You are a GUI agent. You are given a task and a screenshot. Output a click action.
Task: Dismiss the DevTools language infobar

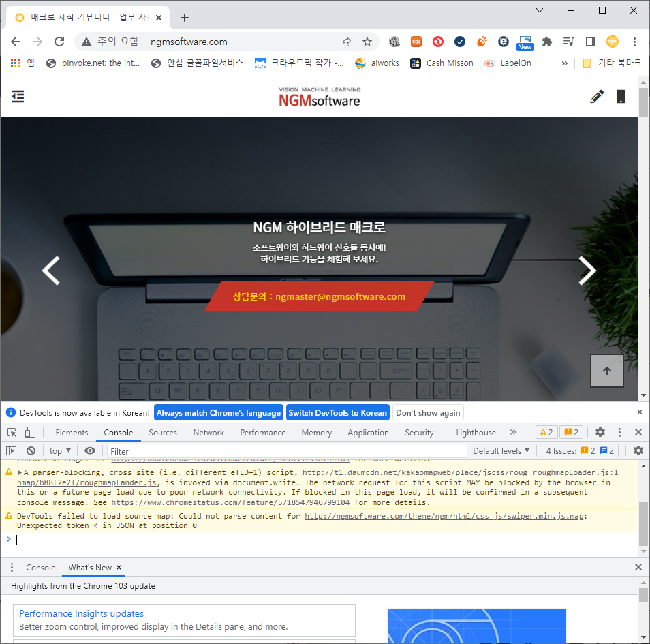coord(639,412)
